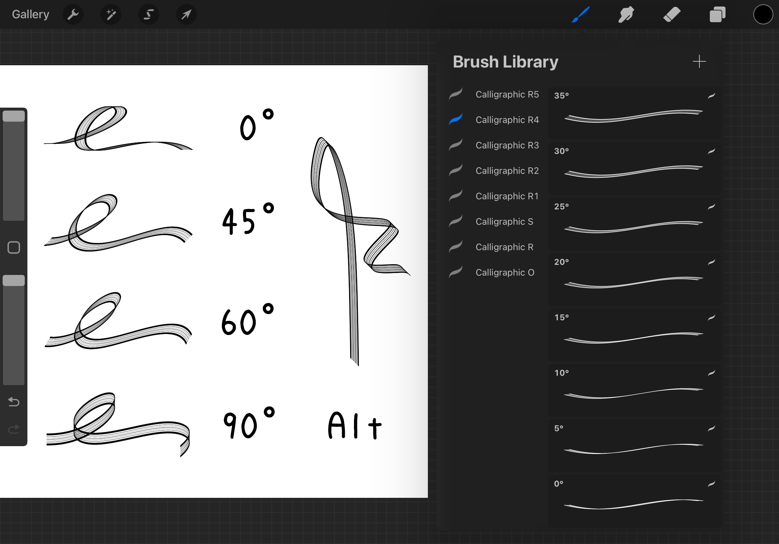The image size is (779, 544).
Task: Activate the Transform arrow tool
Action: [186, 15]
